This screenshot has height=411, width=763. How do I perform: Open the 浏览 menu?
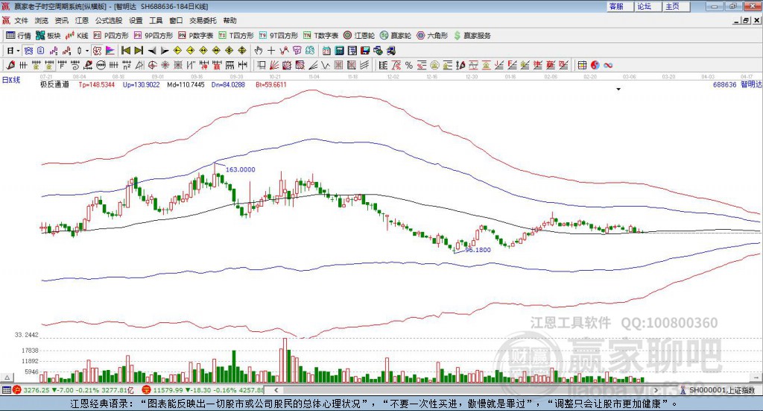(42, 20)
